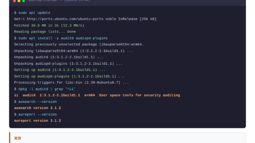
Task: Click 'Reading package lists... Done' line
Action: [45, 32]
